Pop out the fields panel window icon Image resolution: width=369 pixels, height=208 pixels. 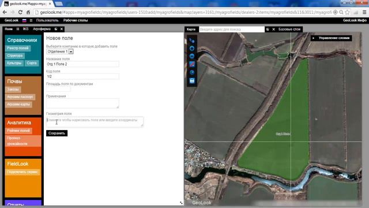pos(56,29)
